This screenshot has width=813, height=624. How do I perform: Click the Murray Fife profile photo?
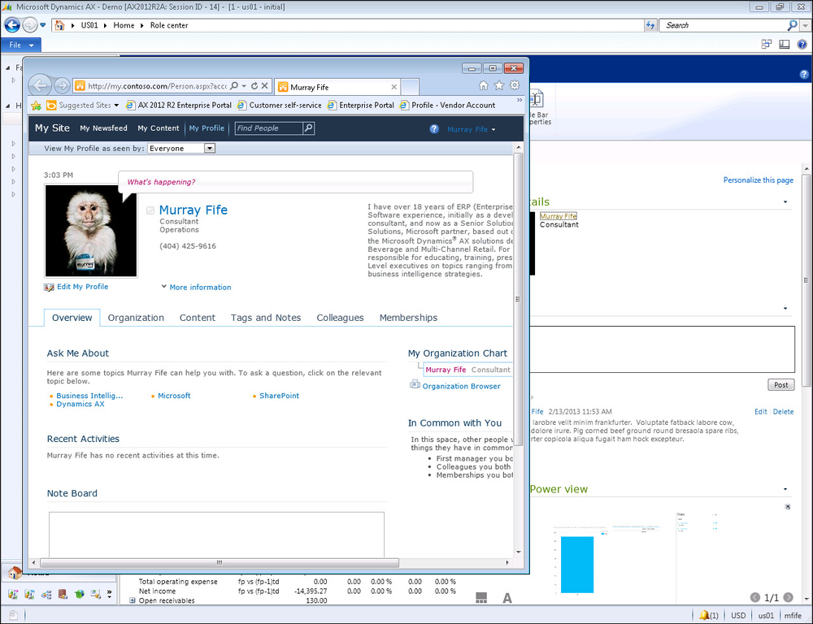click(91, 231)
